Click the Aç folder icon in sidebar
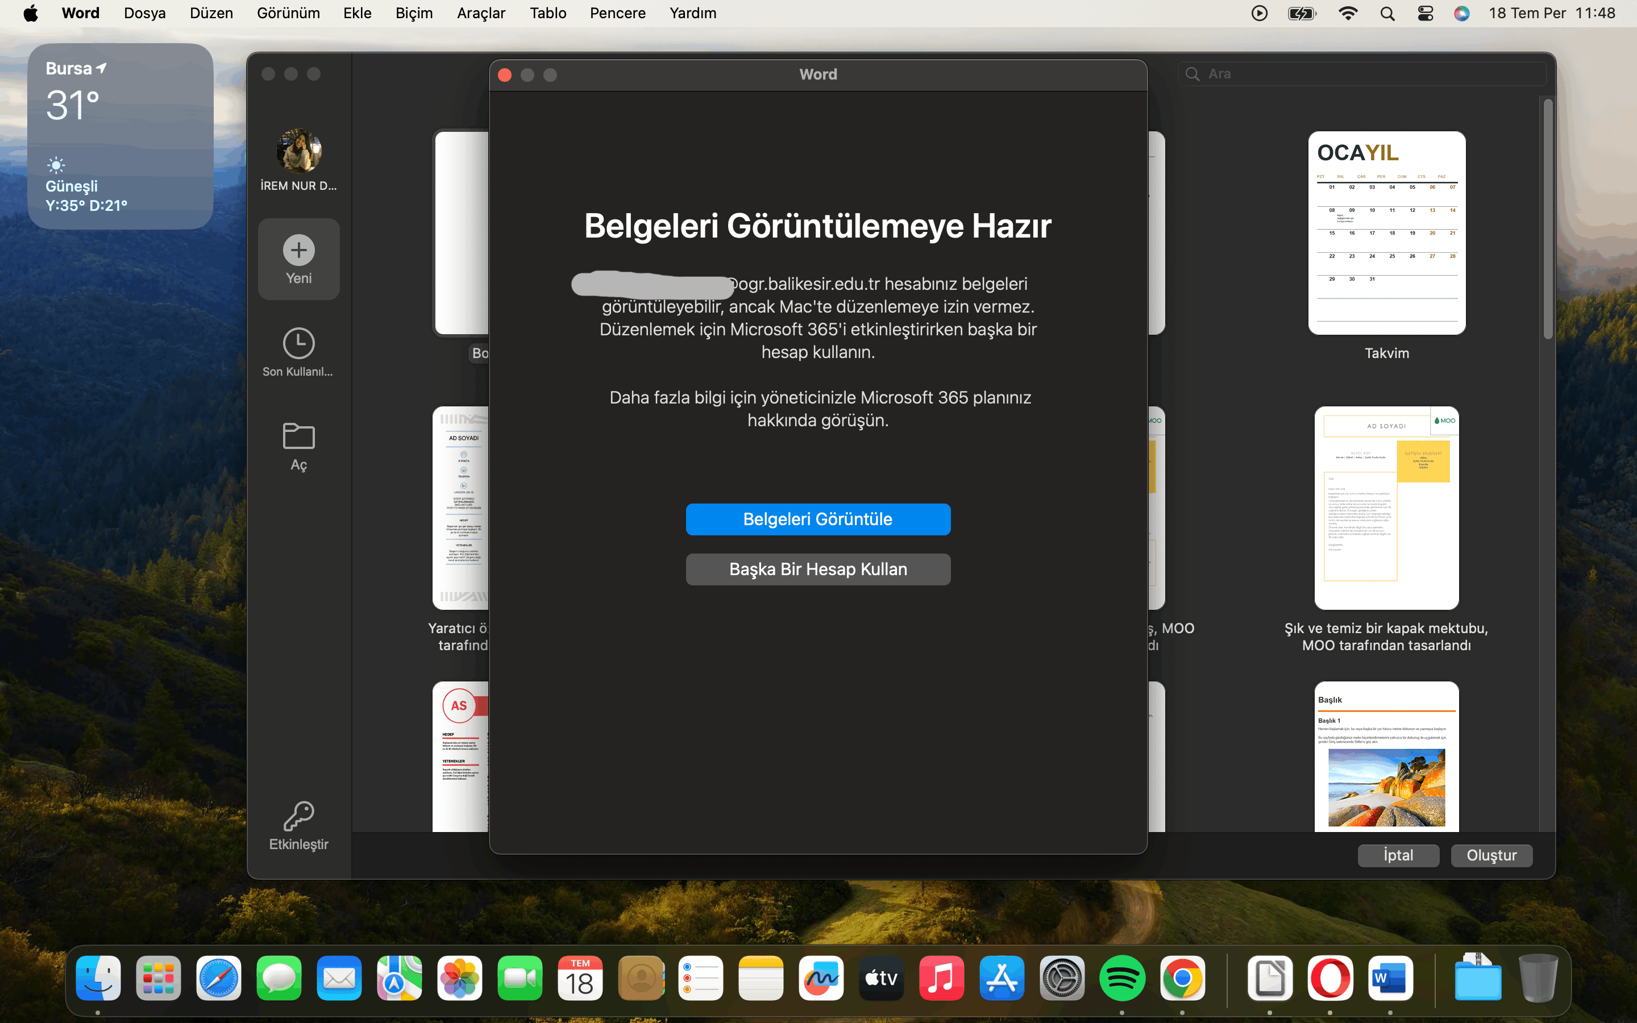This screenshot has width=1637, height=1023. click(298, 436)
